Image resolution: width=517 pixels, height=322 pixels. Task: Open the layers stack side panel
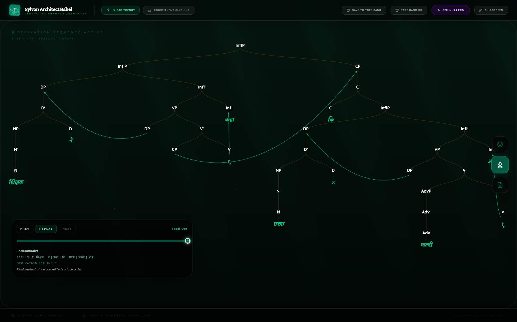pyautogui.click(x=500, y=144)
